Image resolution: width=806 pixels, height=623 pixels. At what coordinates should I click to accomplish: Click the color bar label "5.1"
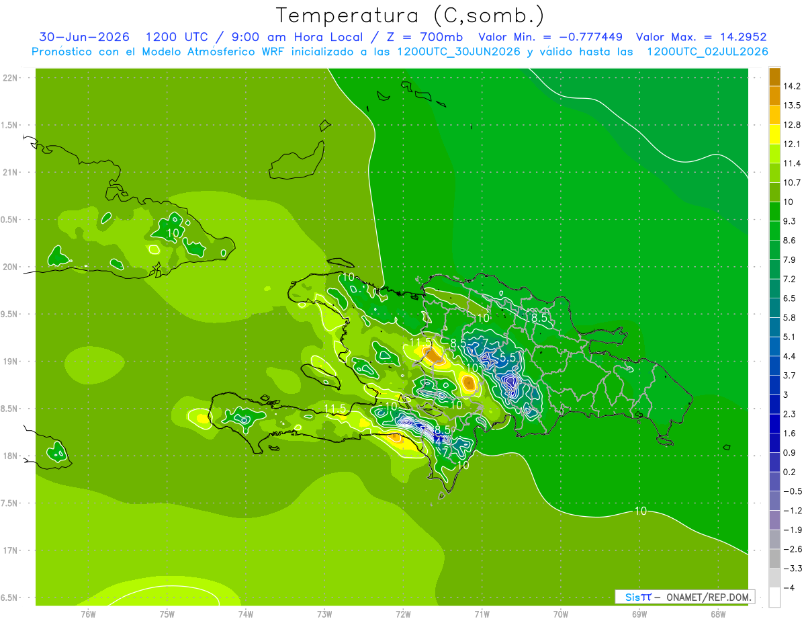coord(789,337)
